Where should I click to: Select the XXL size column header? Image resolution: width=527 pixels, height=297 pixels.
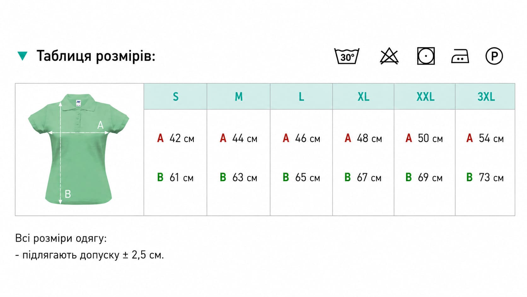coord(425,97)
